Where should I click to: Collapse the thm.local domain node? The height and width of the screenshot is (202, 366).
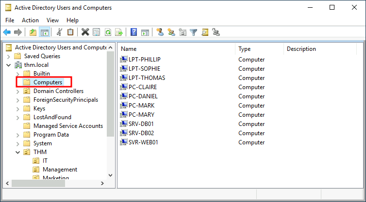[x=9, y=65]
